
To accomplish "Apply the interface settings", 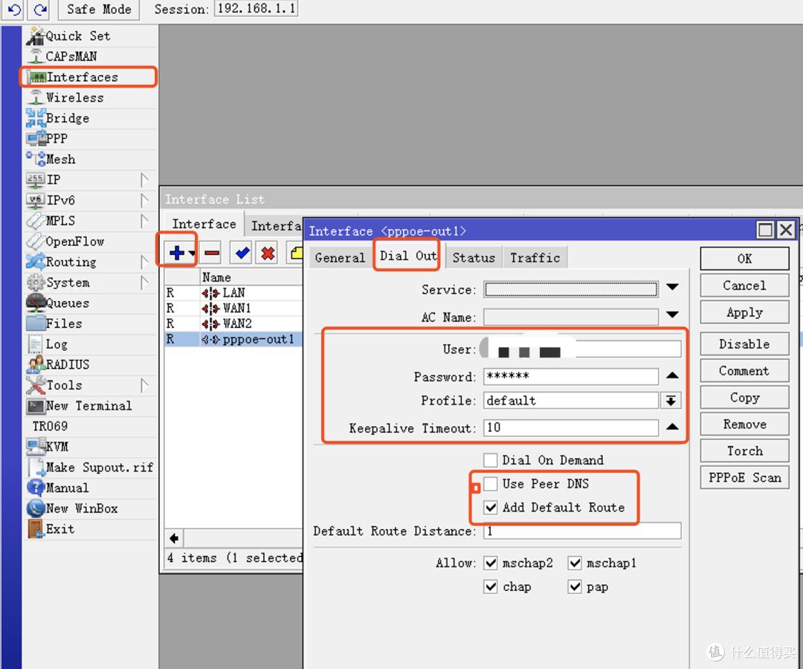I will point(744,312).
